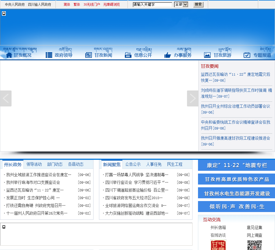Click the QR code image
The width and height of the screenshot is (275, 250).
pyautogui.click(x=254, y=245)
